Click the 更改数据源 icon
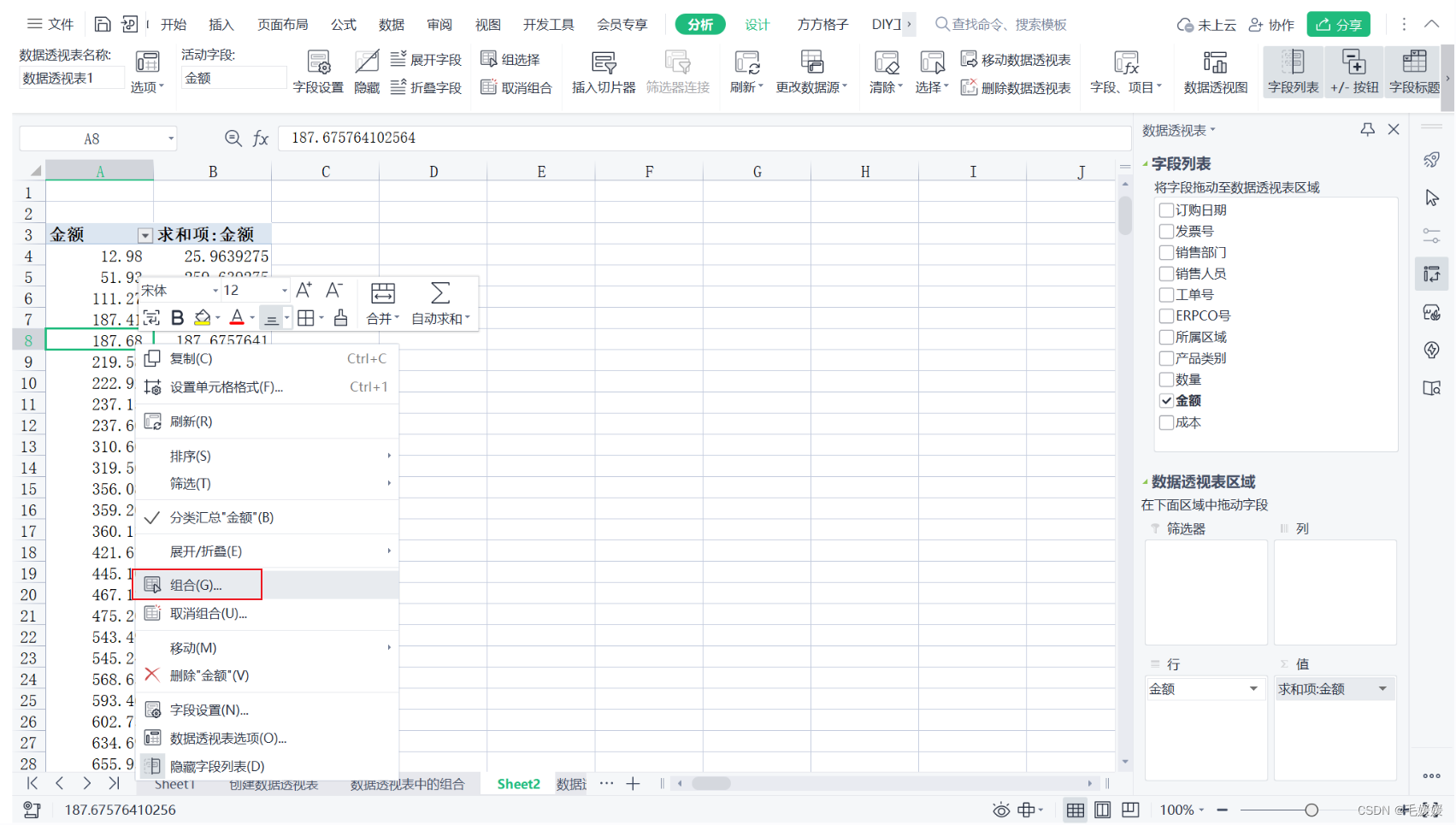Screen dimensions: 1456x825 811,71
